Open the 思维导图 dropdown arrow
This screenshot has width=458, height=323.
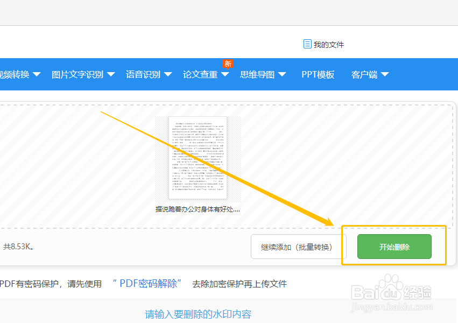[x=283, y=74]
